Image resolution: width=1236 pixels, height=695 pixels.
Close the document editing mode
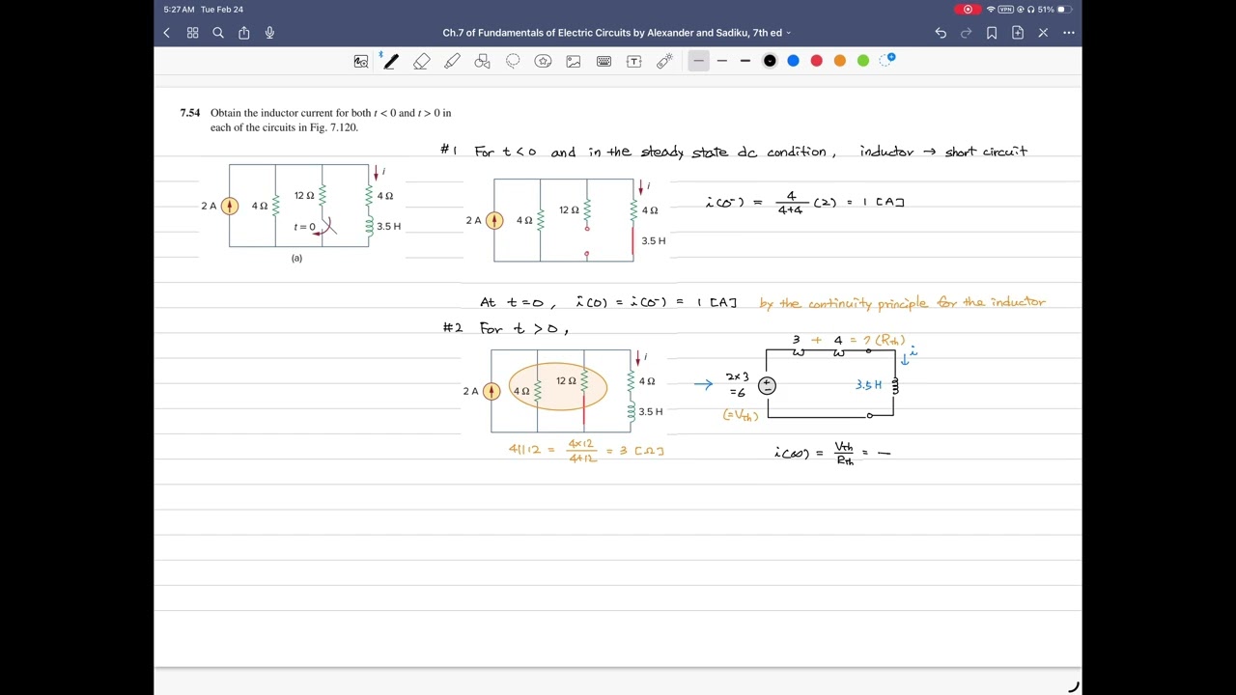click(x=1043, y=33)
